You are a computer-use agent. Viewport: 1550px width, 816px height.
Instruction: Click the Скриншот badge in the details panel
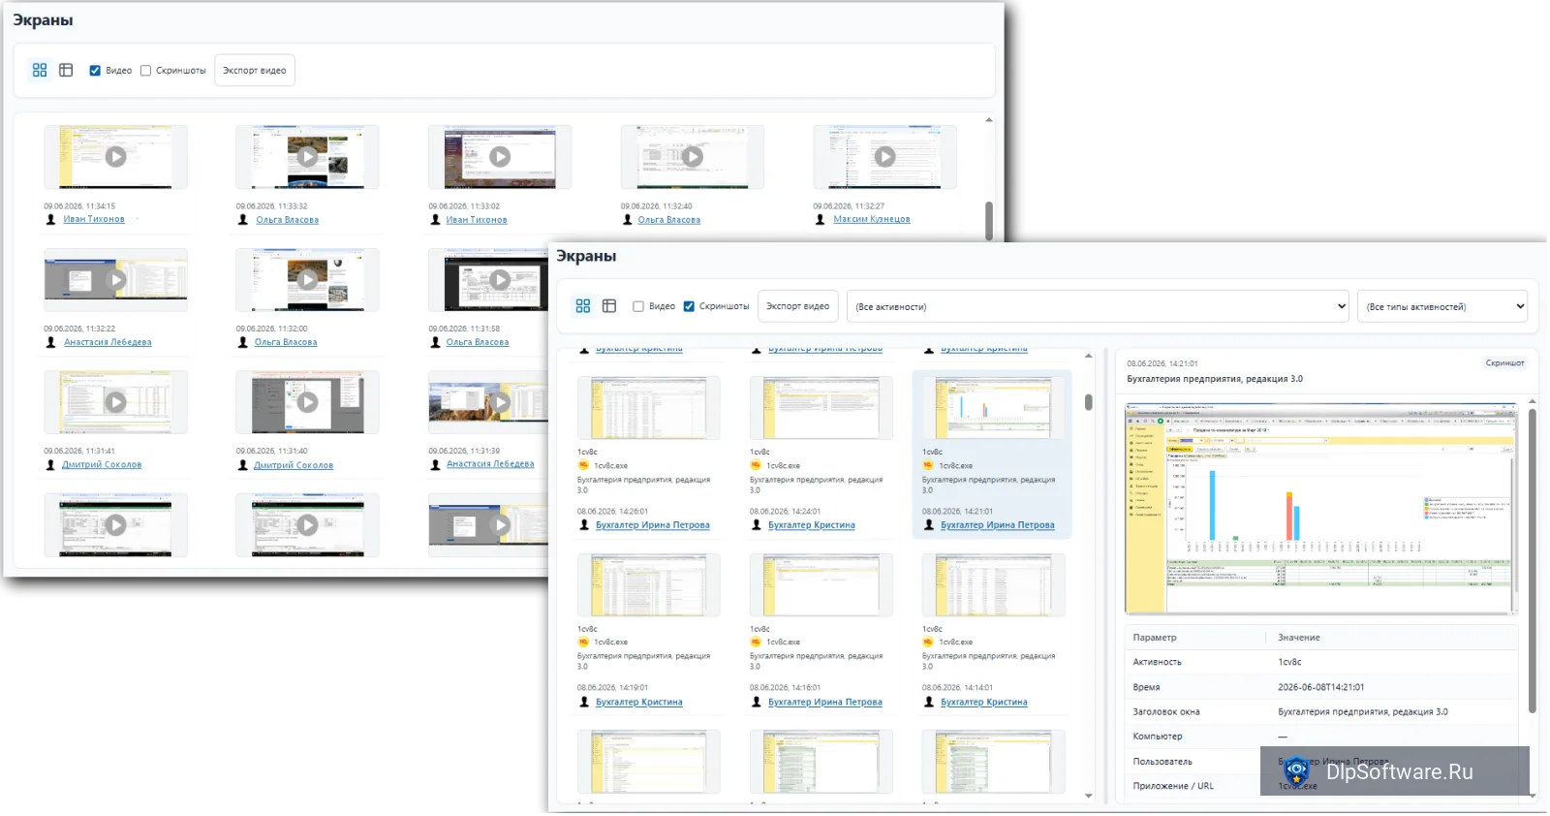[x=1504, y=363]
